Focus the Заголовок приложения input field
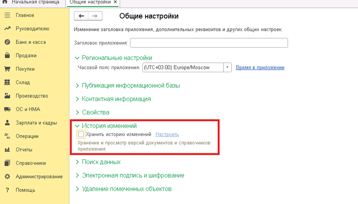This screenshot has height=204, width=358. 209,43
